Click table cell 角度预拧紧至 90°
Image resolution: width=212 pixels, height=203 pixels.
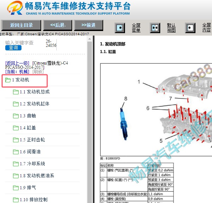(x=161, y=184)
